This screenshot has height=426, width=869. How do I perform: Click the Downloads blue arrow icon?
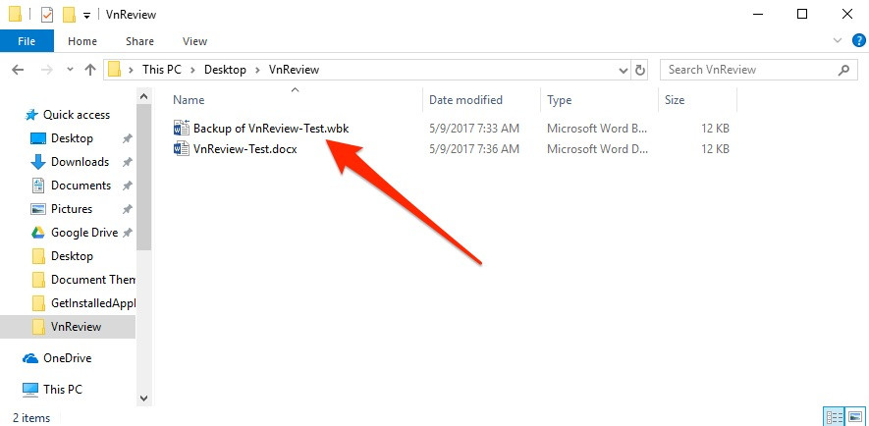[x=37, y=162]
